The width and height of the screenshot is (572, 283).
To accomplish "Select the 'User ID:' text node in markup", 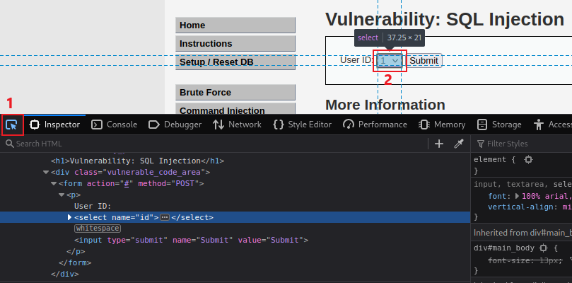I will pyautogui.click(x=93, y=206).
